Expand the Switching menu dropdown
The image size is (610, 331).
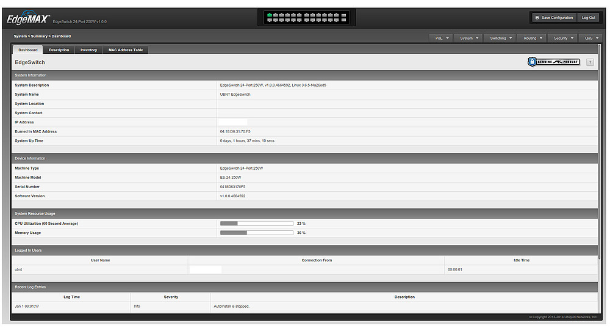click(500, 38)
